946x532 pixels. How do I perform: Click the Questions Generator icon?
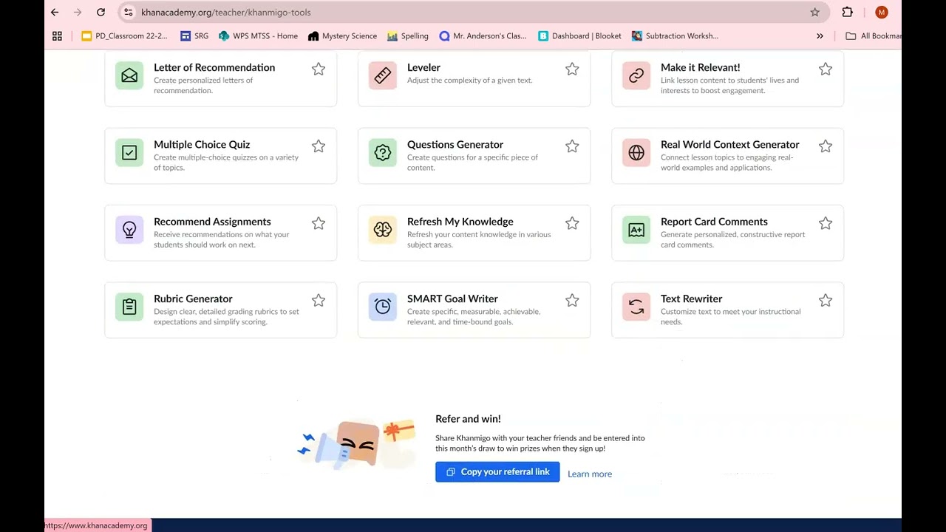pos(383,153)
